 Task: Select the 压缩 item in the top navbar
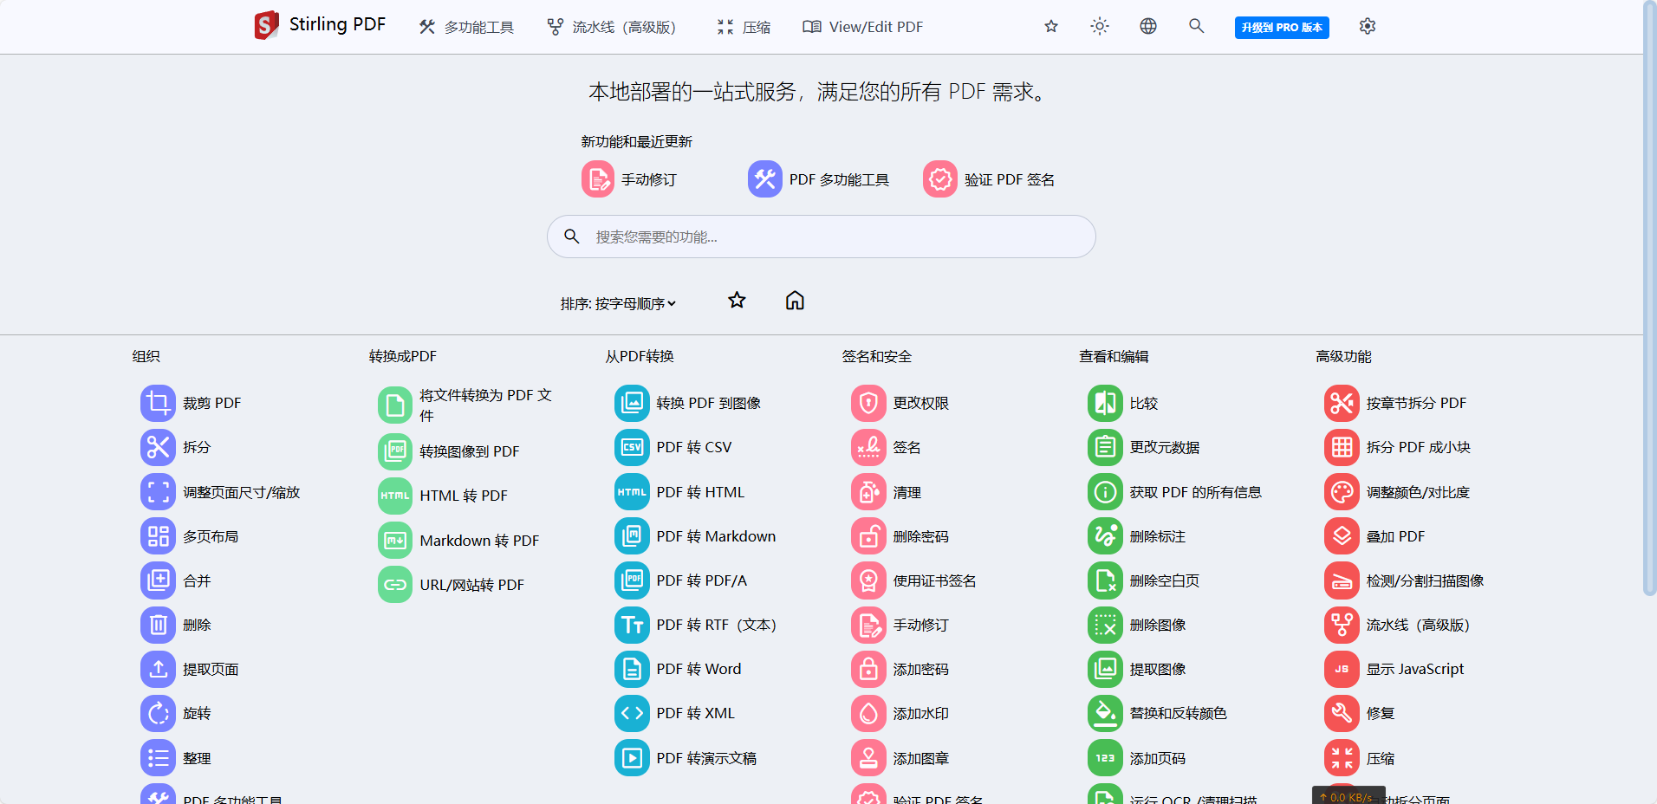coord(744,28)
